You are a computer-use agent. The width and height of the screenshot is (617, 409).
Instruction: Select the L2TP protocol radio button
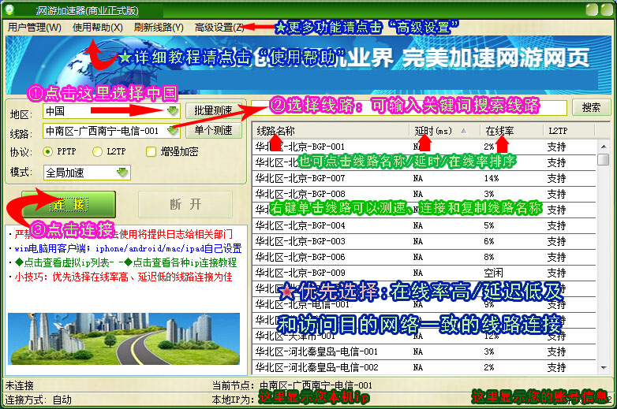(x=98, y=151)
